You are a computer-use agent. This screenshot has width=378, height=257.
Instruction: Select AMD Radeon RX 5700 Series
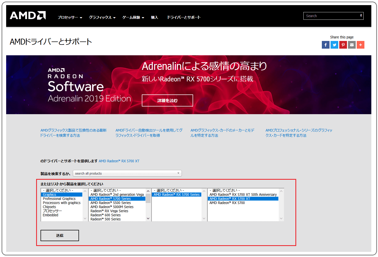click(x=177, y=195)
